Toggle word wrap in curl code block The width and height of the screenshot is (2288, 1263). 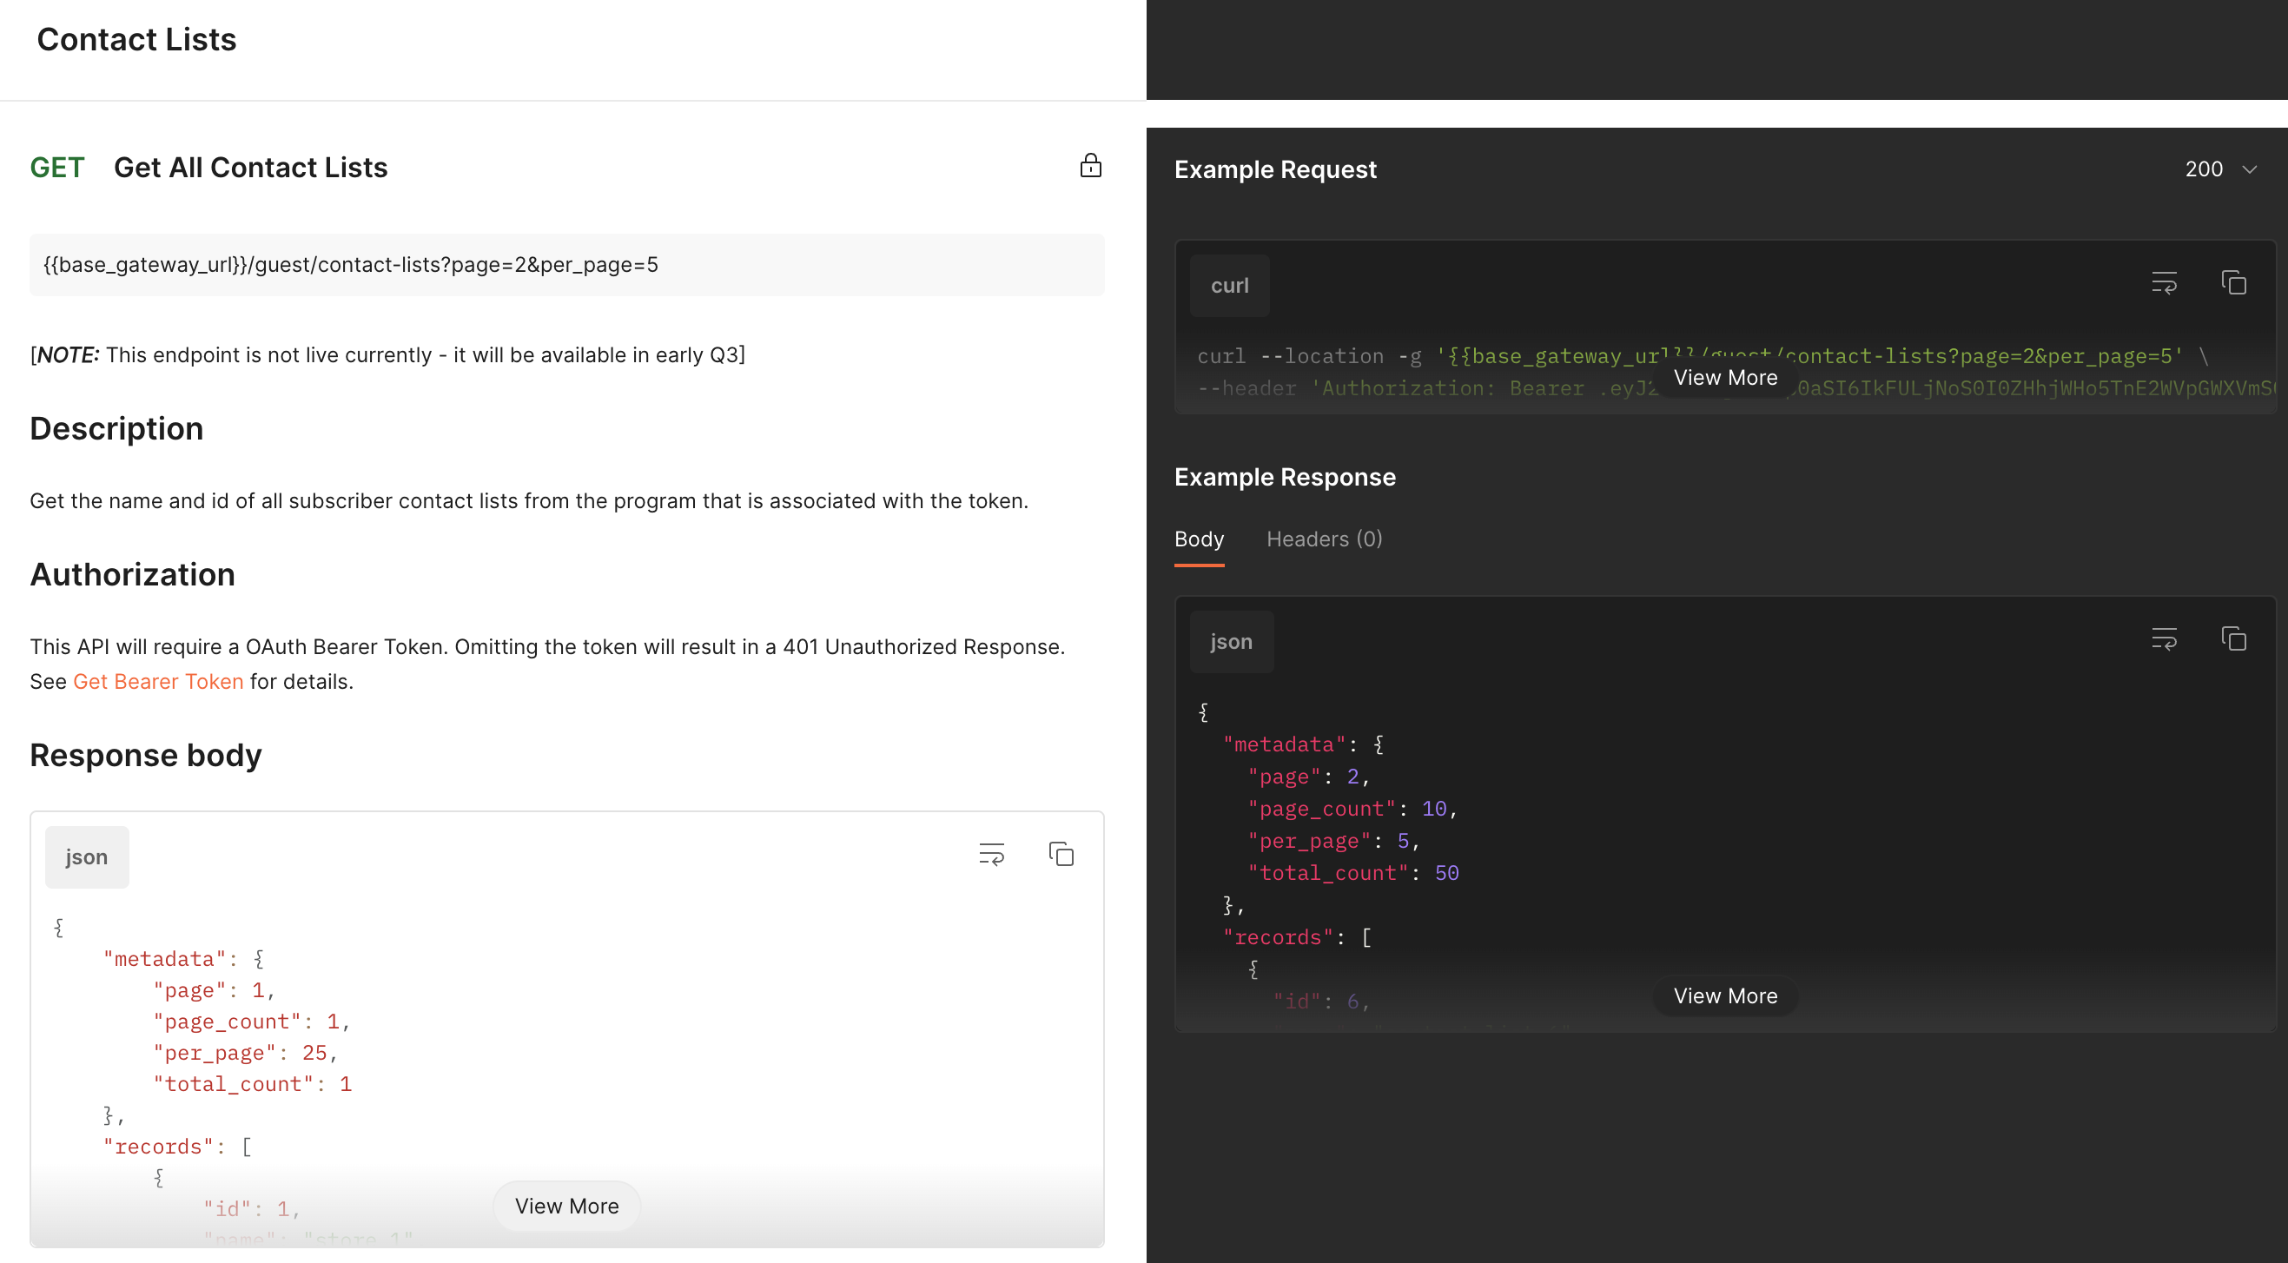click(2164, 283)
